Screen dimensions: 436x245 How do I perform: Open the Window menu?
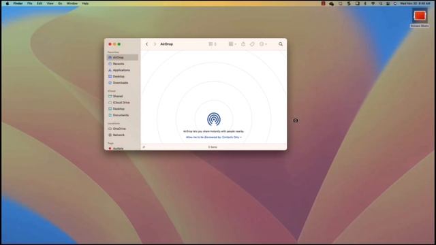pyautogui.click(x=72, y=3)
